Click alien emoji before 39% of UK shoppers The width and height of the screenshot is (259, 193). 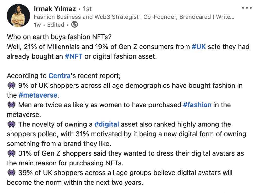[x=12, y=173]
